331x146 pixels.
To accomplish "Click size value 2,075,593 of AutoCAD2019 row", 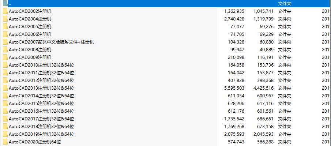I will (234, 134).
